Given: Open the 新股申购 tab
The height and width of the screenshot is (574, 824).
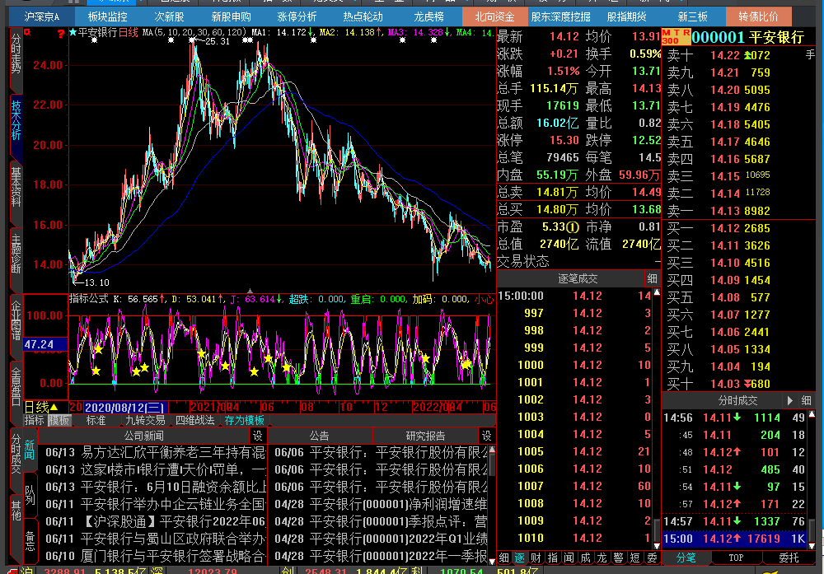Looking at the screenshot, I should 232,16.
